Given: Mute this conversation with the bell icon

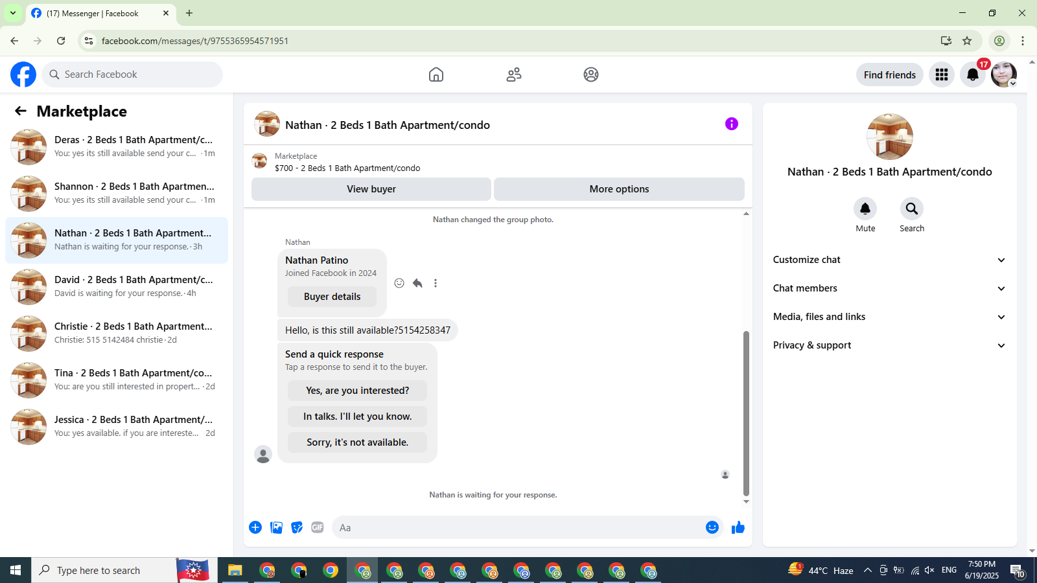Looking at the screenshot, I should [x=865, y=209].
